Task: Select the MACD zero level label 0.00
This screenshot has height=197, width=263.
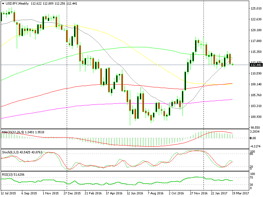Action: click(x=253, y=138)
